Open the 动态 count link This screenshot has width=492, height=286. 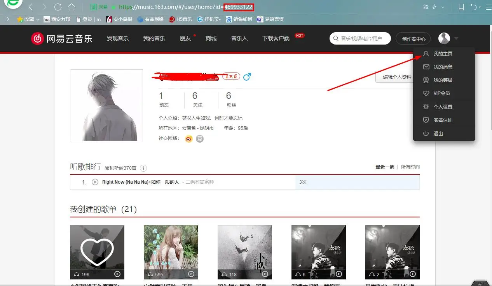pos(164,99)
